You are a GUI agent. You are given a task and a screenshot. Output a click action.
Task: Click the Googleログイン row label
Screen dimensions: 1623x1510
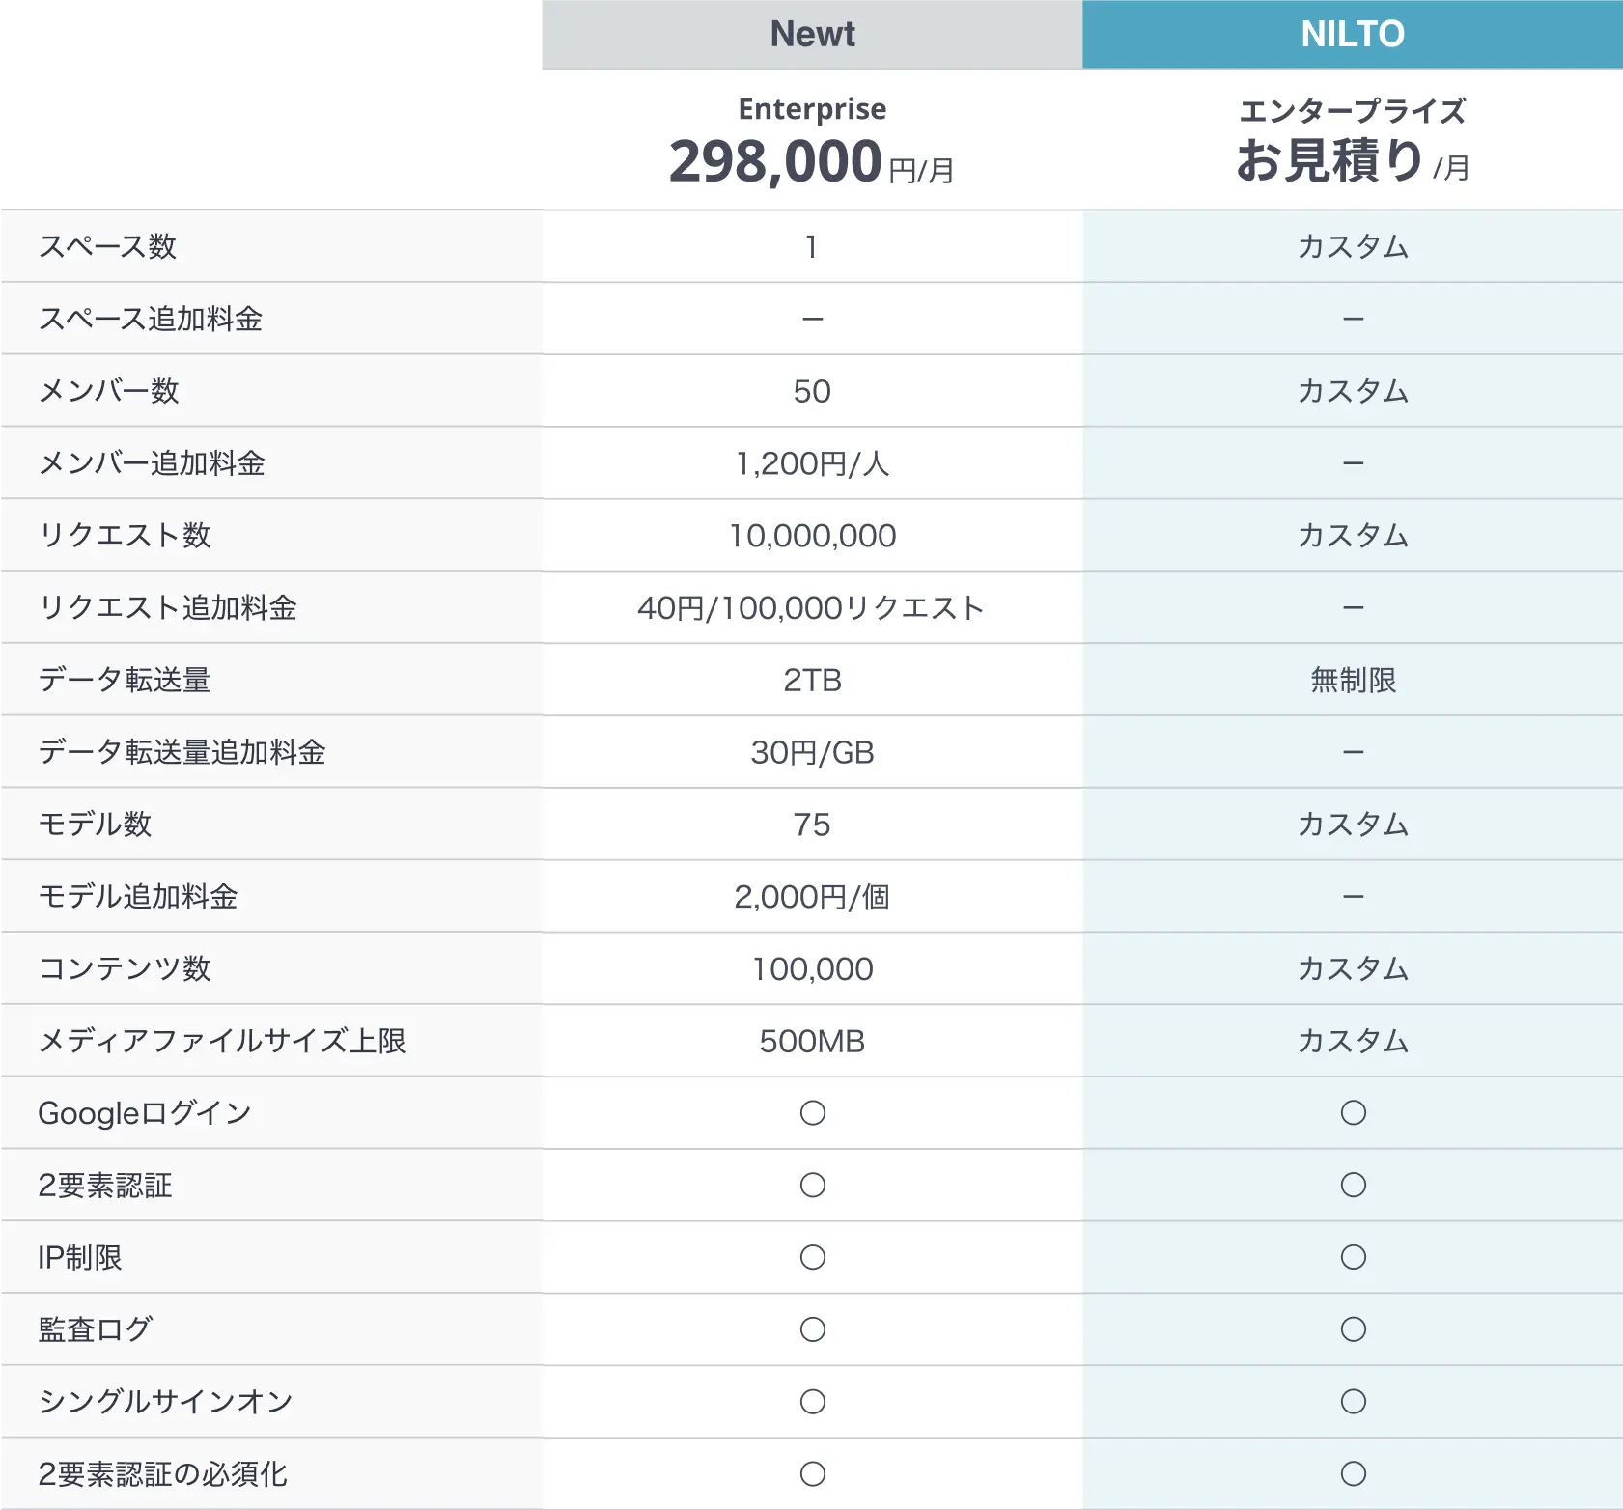coord(145,1113)
